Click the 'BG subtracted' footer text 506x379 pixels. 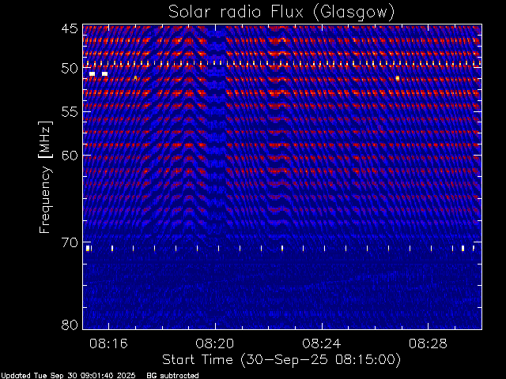[172, 376]
